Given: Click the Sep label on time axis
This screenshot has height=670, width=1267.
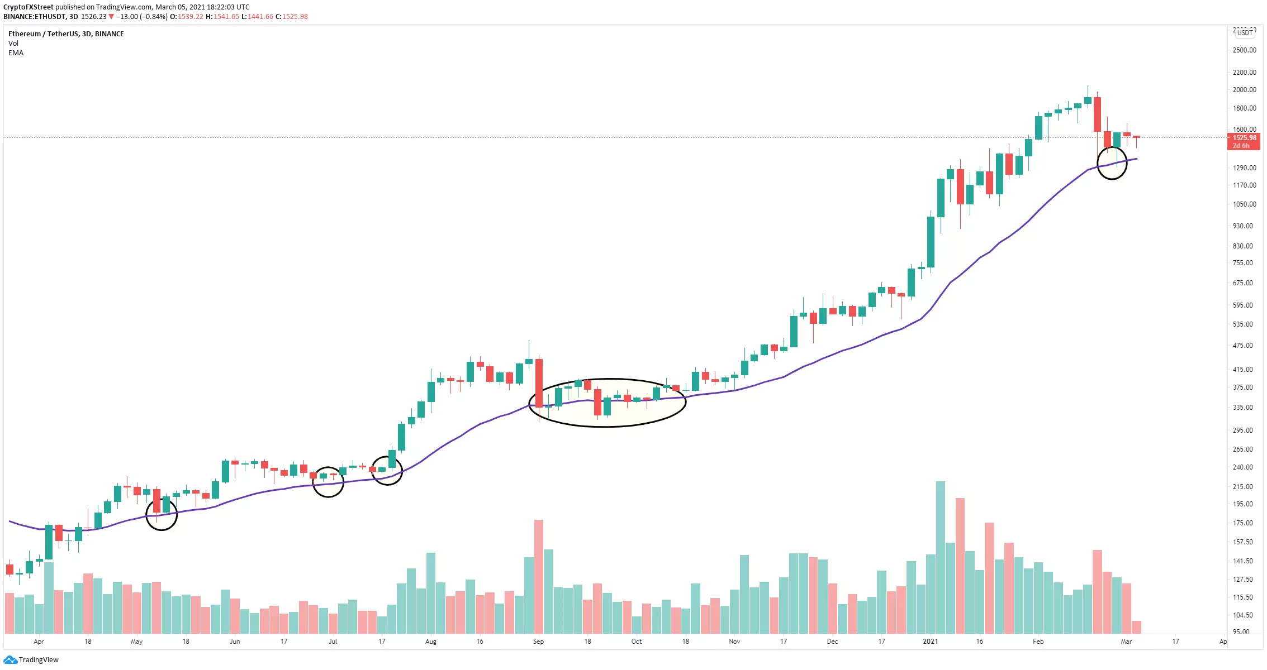Looking at the screenshot, I should point(538,642).
